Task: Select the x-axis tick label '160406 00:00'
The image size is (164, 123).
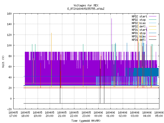Action: (98, 114)
